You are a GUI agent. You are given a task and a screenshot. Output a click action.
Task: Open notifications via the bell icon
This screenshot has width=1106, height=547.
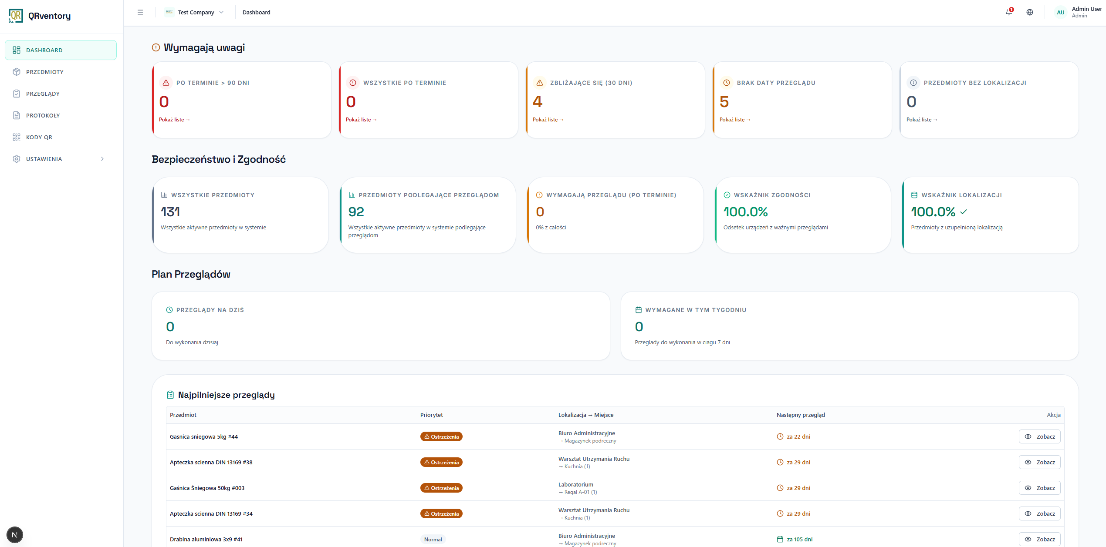coord(1008,12)
